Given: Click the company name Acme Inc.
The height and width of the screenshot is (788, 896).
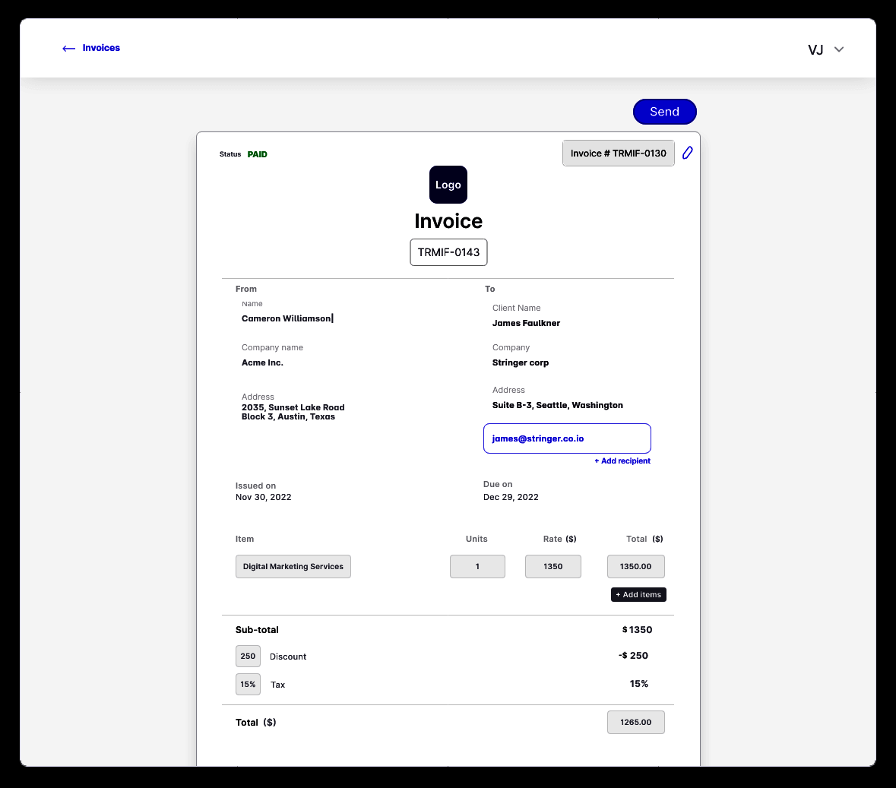Looking at the screenshot, I should pos(262,362).
